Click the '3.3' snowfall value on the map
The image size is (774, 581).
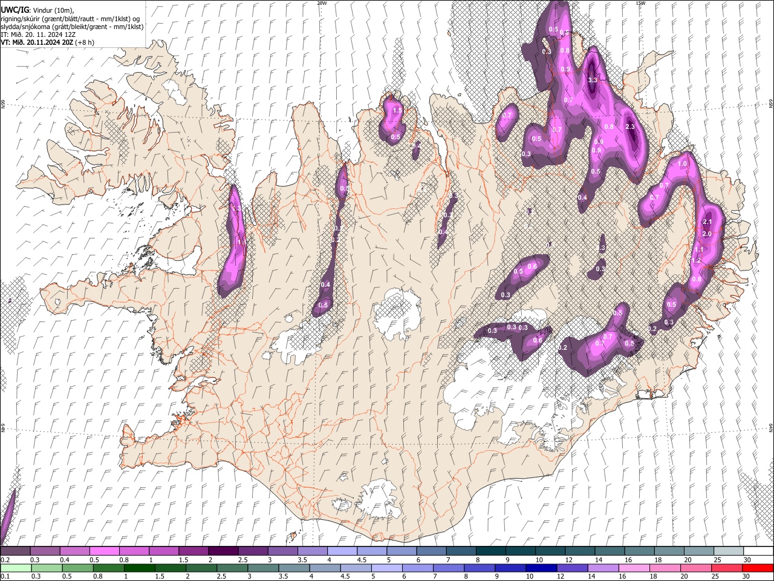[x=593, y=80]
